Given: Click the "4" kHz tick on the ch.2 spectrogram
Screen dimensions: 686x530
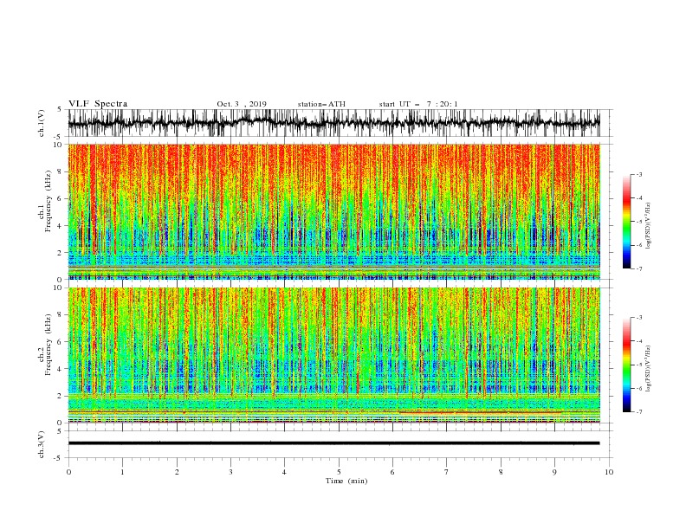Looking at the screenshot, I should tap(61, 369).
